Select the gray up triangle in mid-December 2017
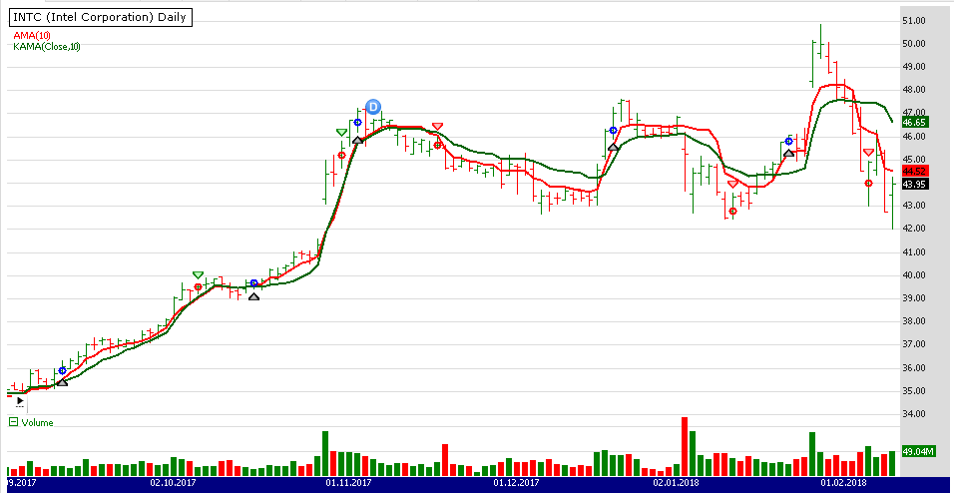 (x=613, y=147)
